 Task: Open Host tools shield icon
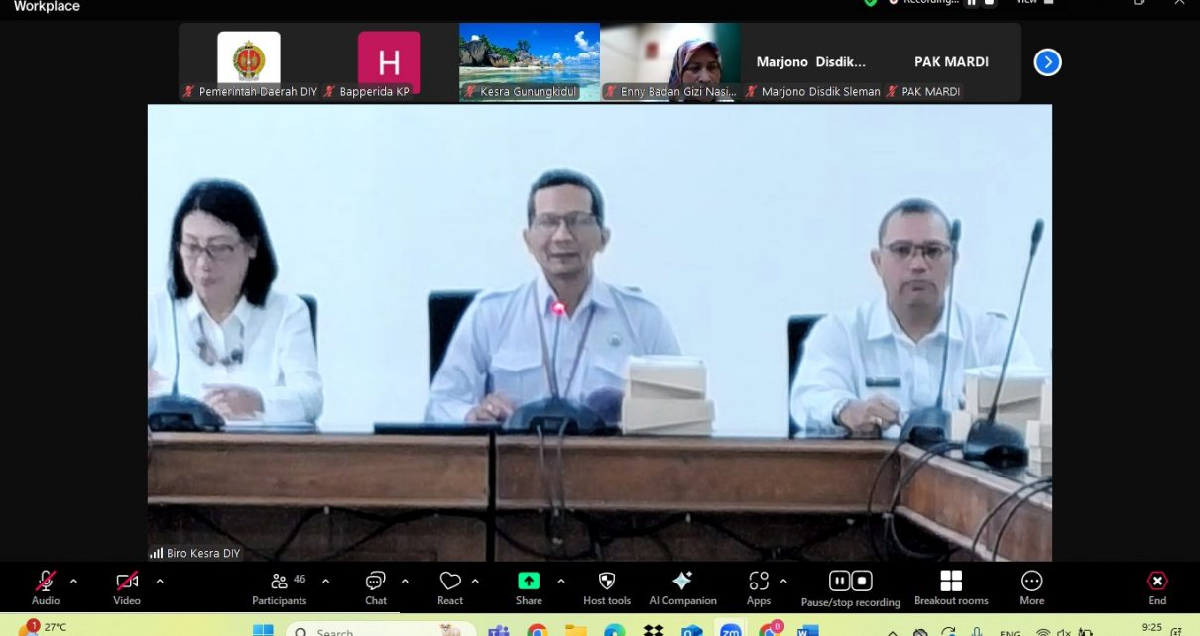pos(607,582)
